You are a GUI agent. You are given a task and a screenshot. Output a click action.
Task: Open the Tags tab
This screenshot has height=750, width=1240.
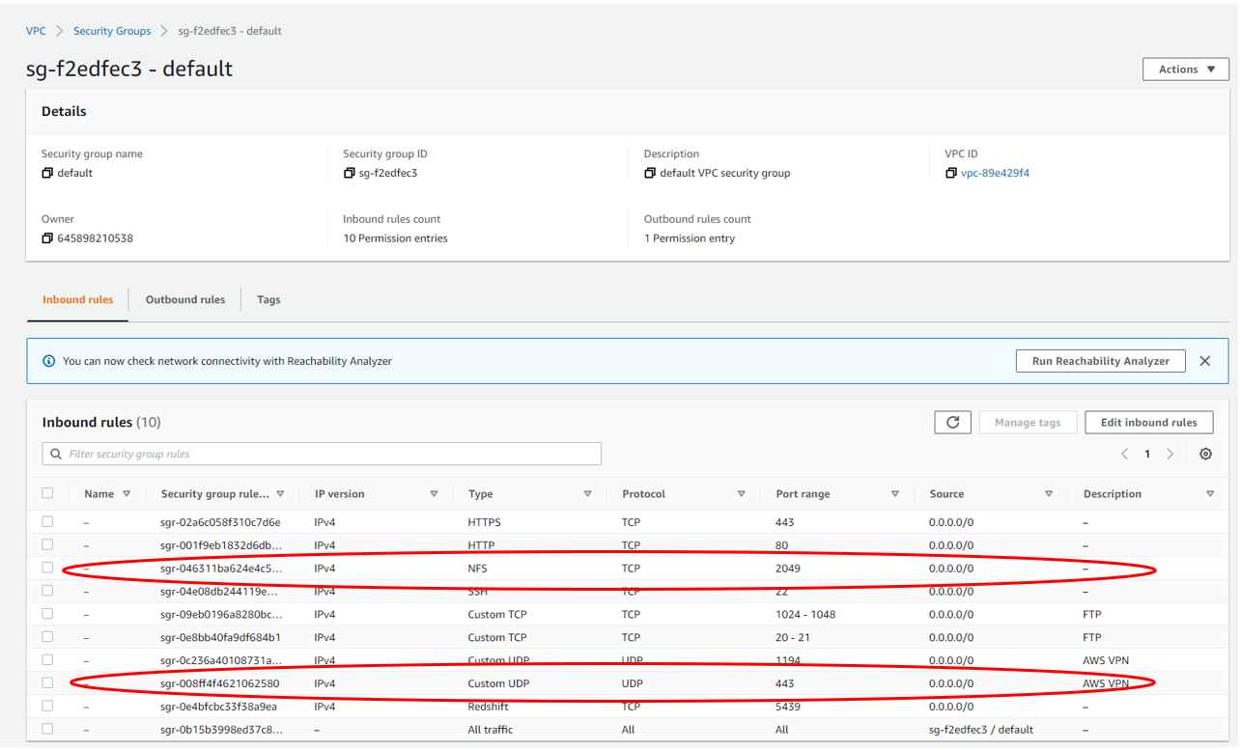268,300
